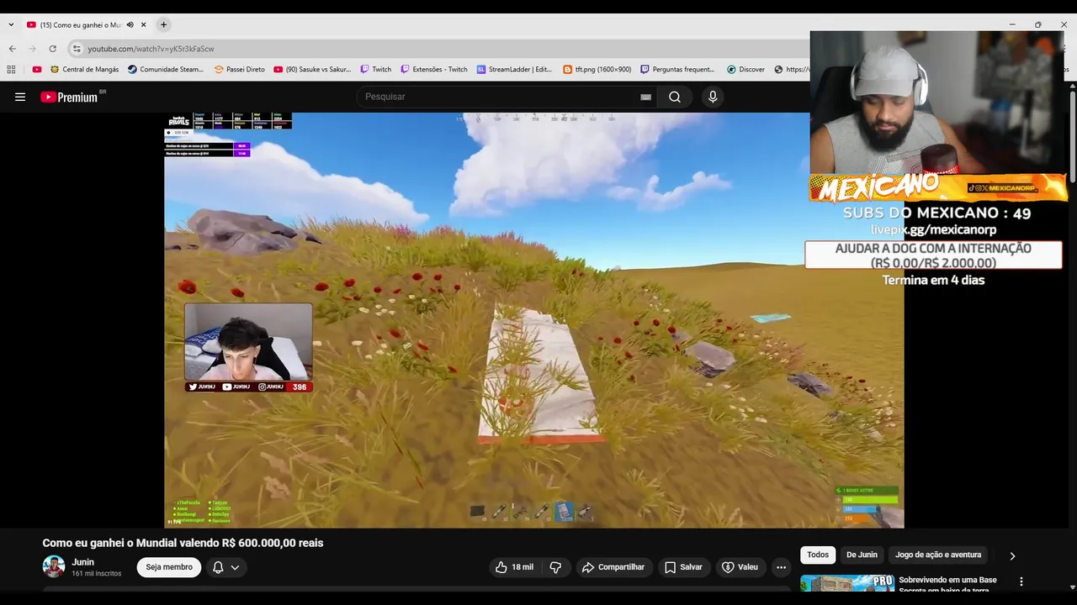This screenshot has width=1077, height=605.
Task: Click the AJUDAR A DOG COM A INTERNAÇÃO goal bar
Action: pos(933,255)
